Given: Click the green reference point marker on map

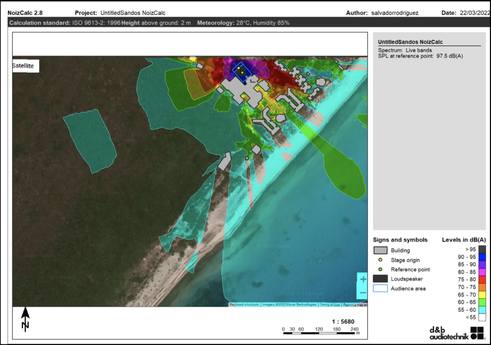Looking at the screenshot, I should coord(243,73).
